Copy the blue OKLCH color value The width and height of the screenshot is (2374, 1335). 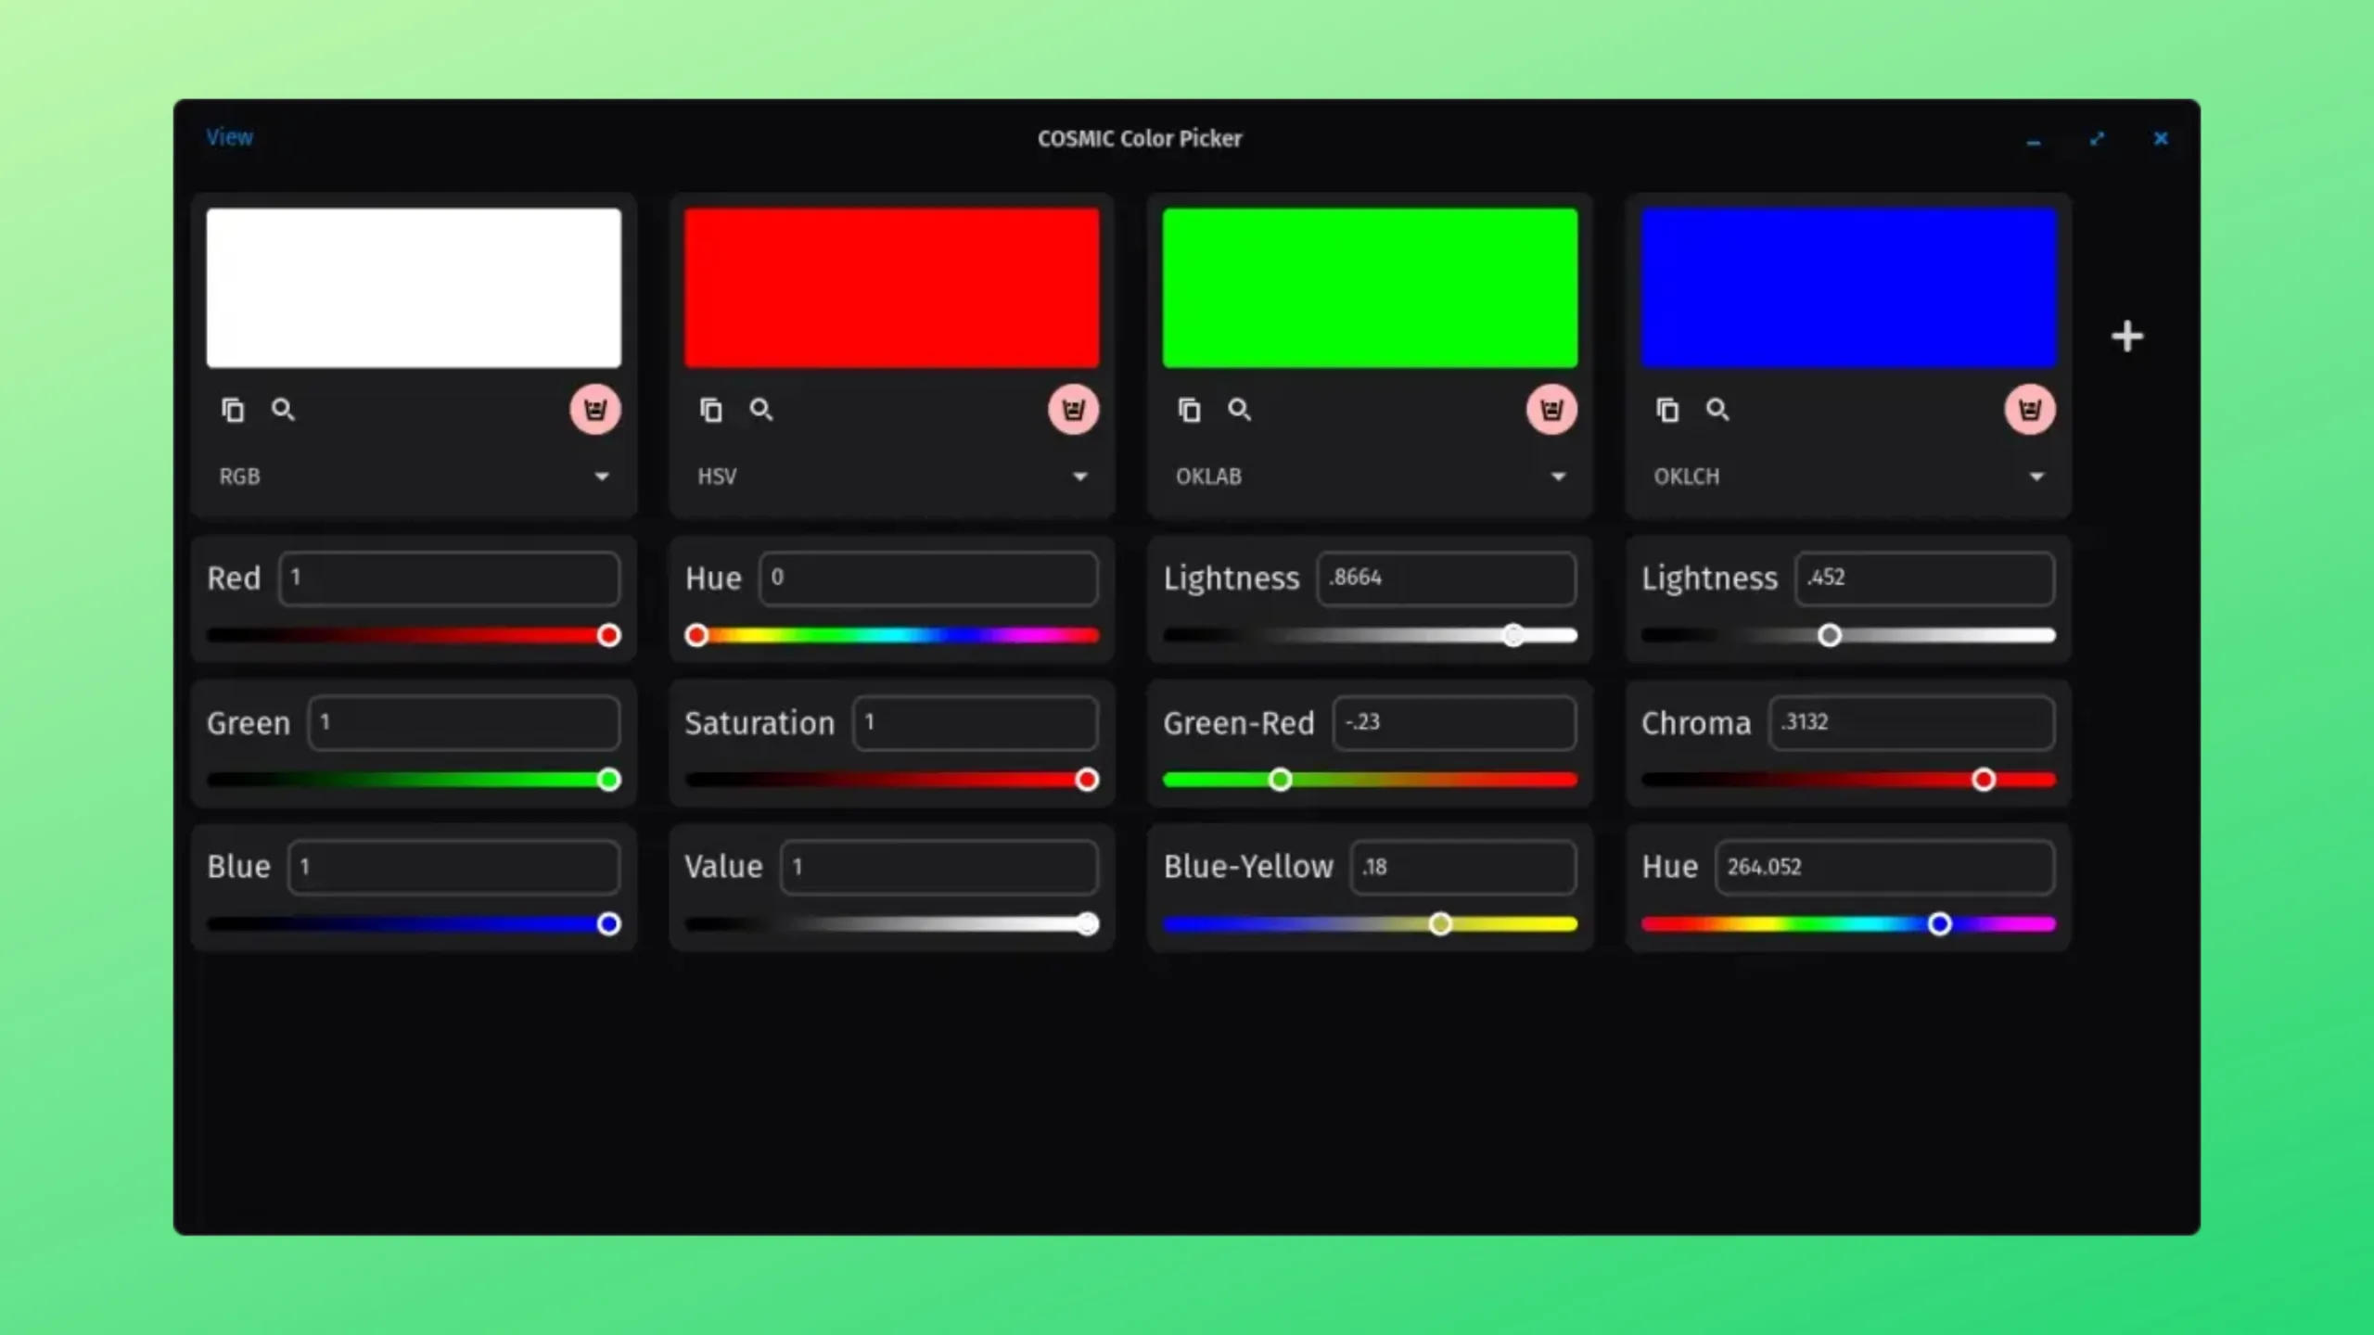(x=1668, y=410)
